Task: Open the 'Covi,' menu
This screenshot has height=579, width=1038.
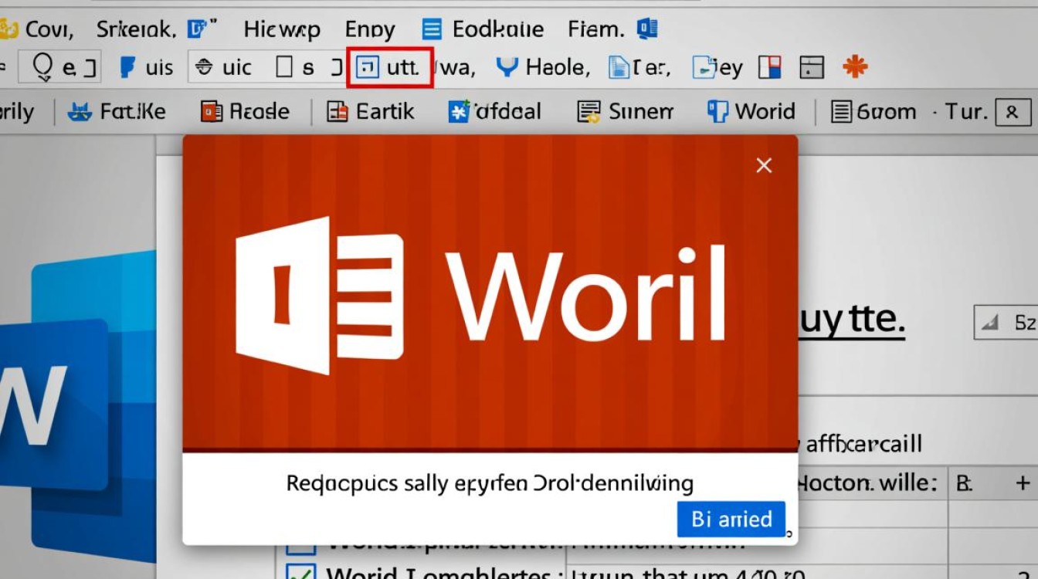Action: (48, 29)
